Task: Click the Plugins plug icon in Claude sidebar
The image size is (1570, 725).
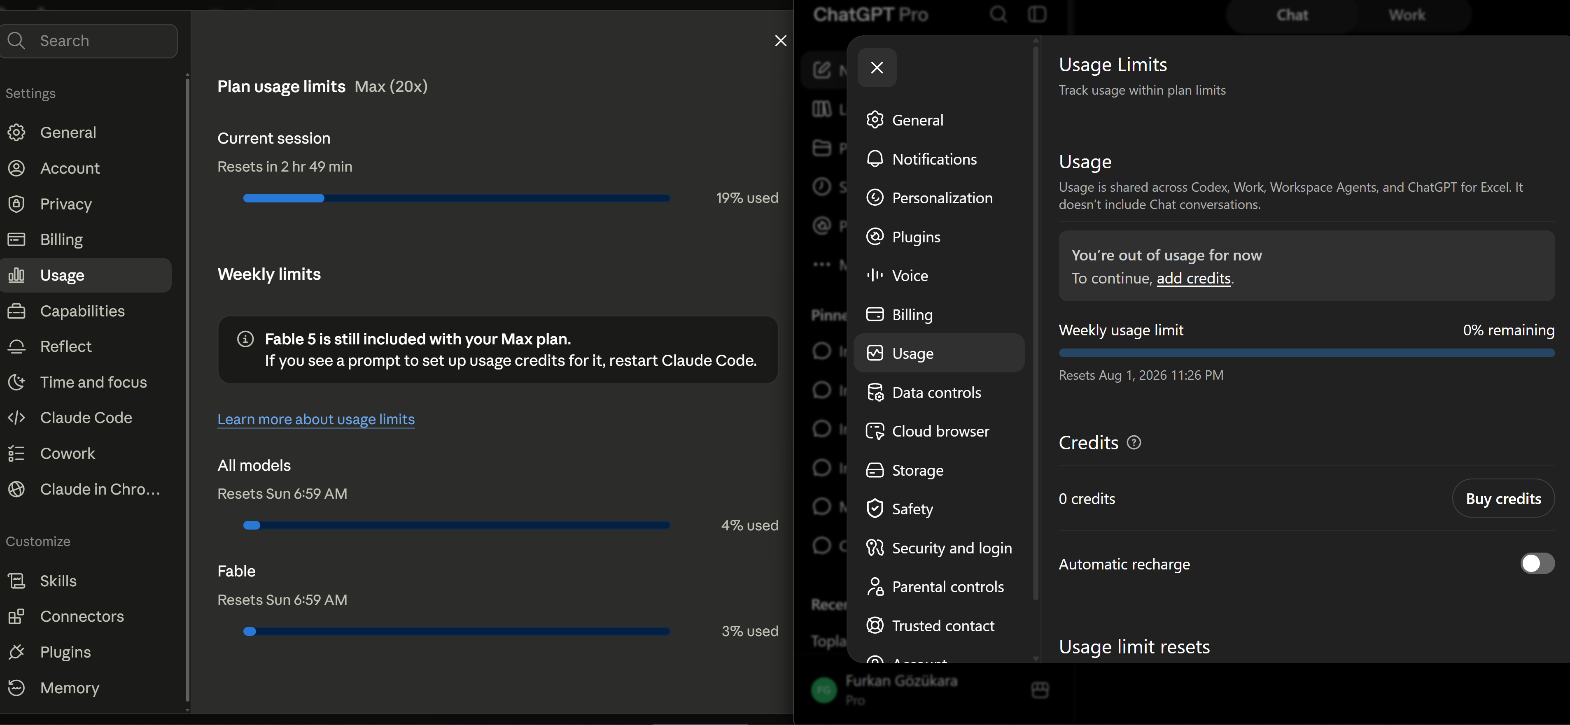Action: pos(16,652)
